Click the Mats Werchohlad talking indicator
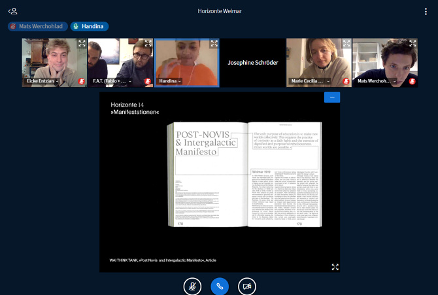Screen dimensions: 438x295 click(37, 26)
